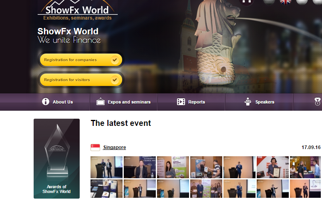Click the Singapore flag icon
Screen dimensions: 322x205
[x=95, y=147]
